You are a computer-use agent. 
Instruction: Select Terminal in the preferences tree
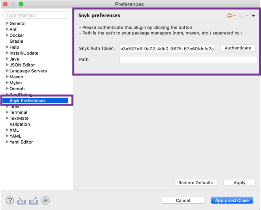[18, 112]
